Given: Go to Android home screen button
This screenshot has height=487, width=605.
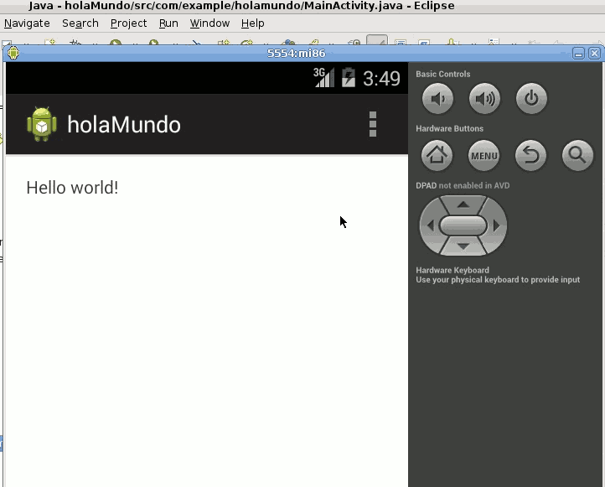Looking at the screenshot, I should pos(437,156).
